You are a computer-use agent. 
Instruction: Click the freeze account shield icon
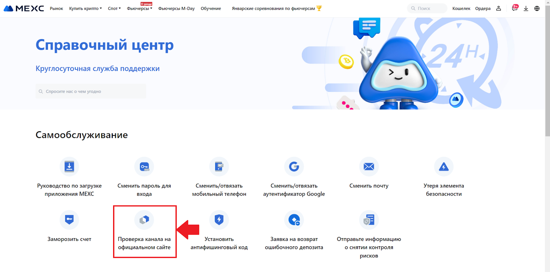[x=69, y=220]
